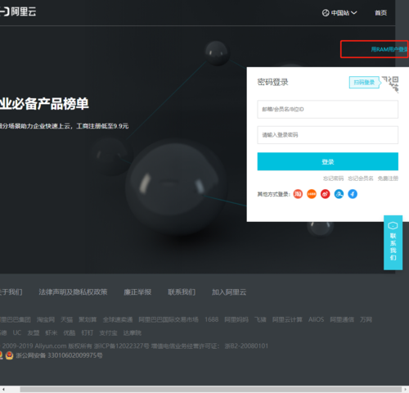Open the 阿里云计算 footer link
Screen dimensions: 409x393
[287, 319]
